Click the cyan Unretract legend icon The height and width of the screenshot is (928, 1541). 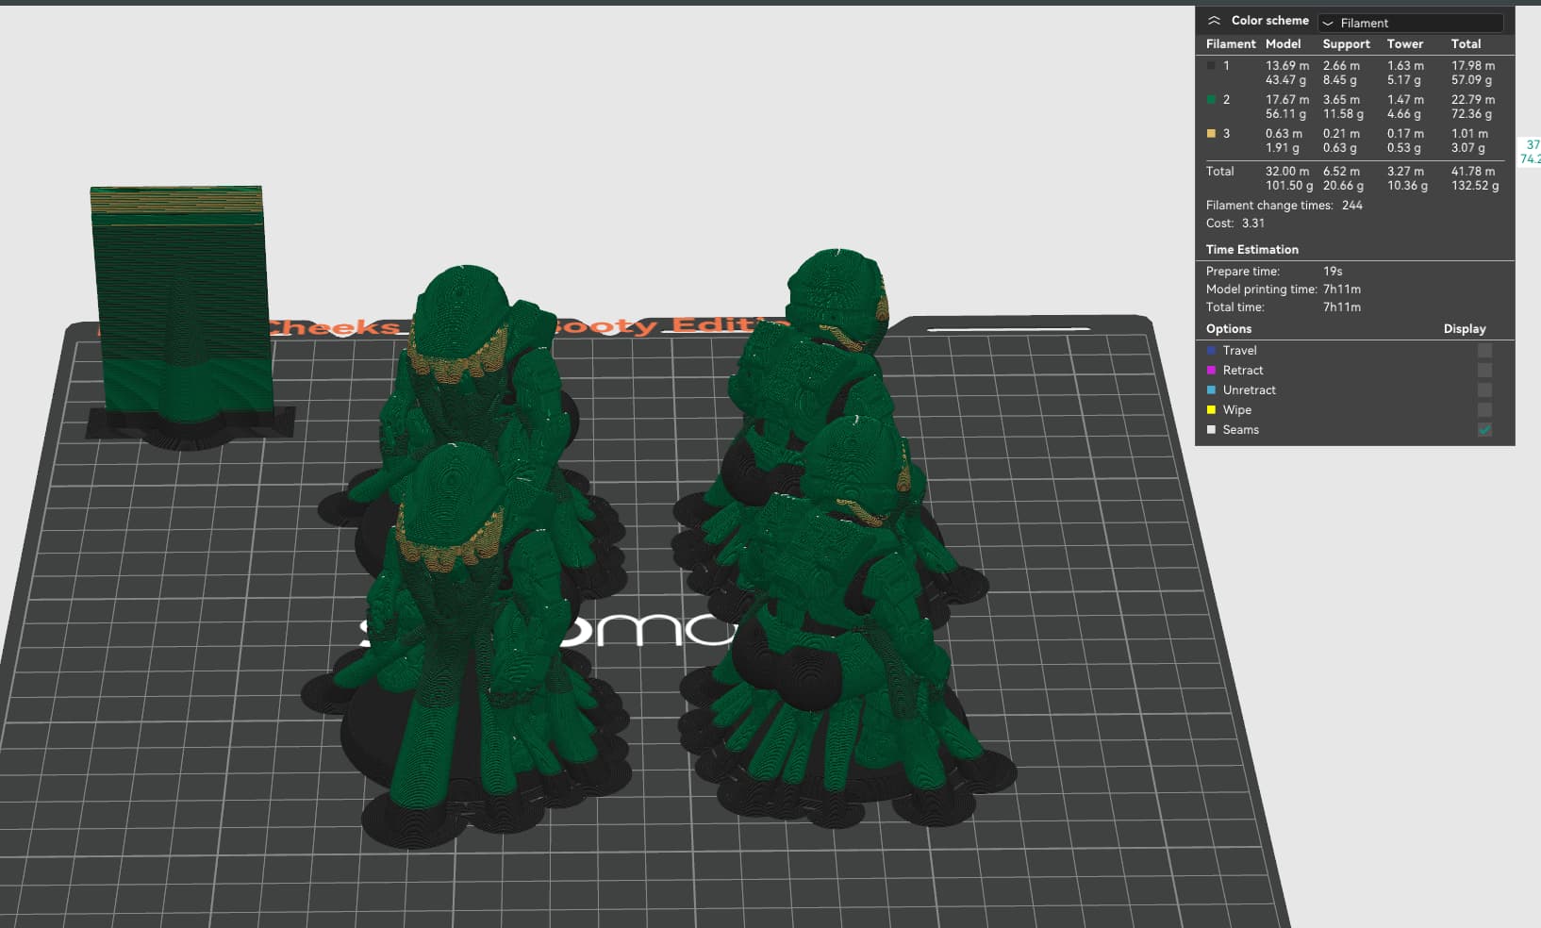click(x=1212, y=389)
